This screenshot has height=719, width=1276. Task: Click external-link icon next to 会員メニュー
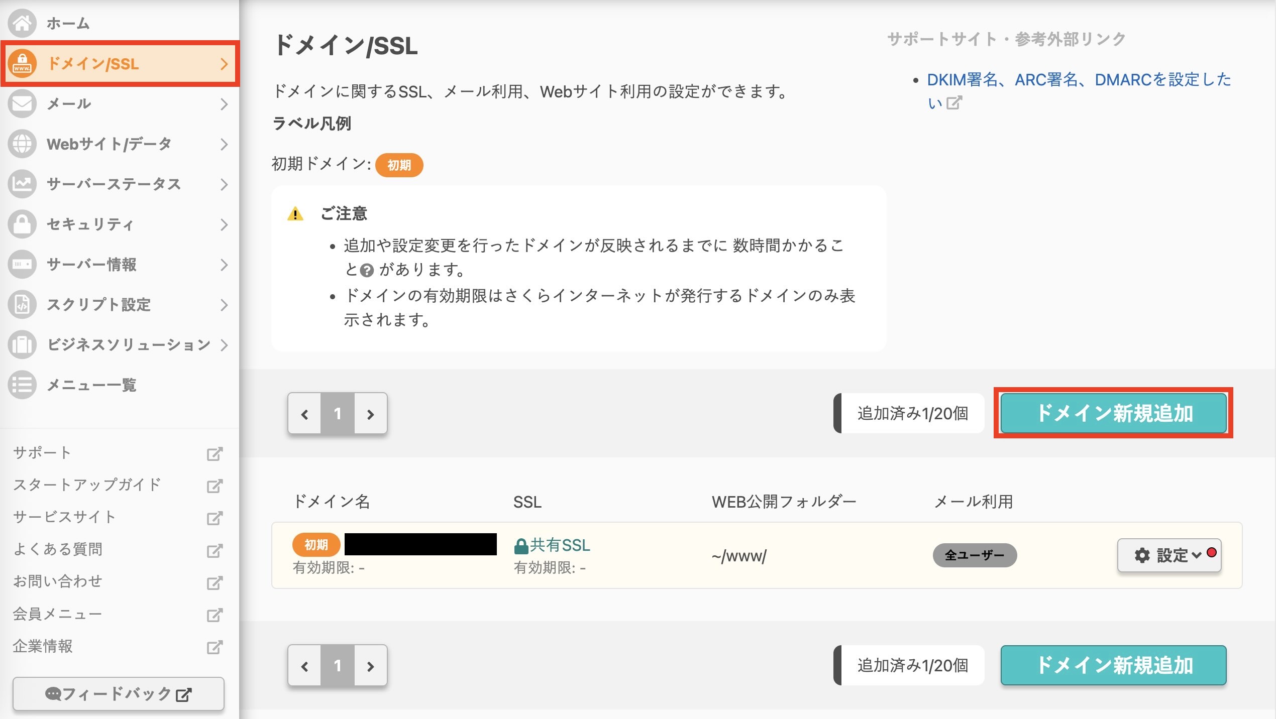[215, 615]
